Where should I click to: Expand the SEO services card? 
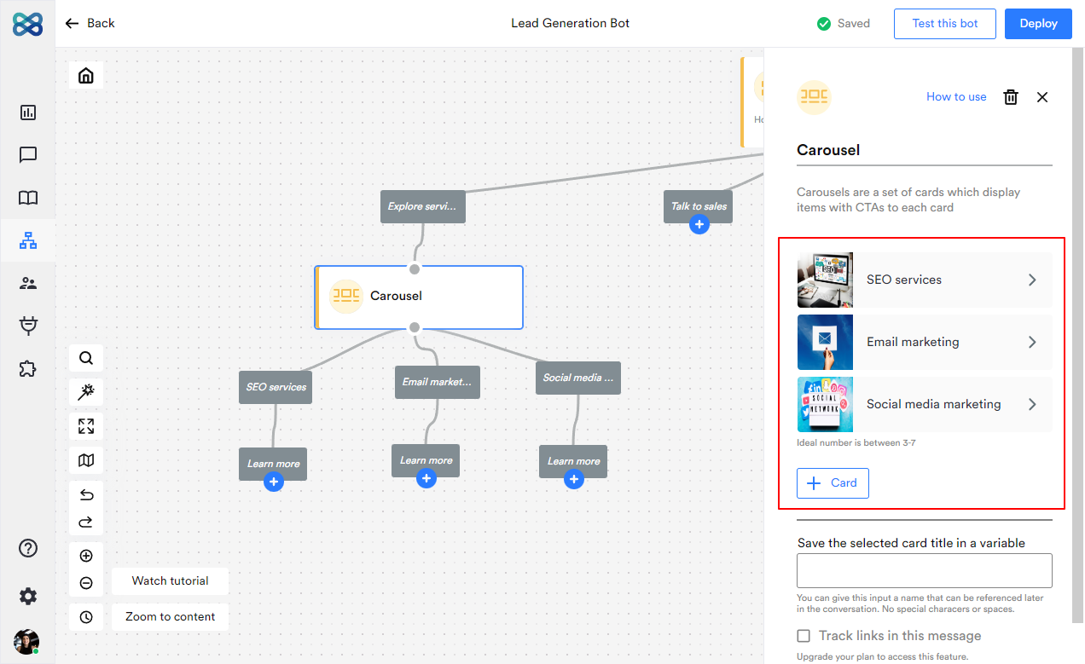1031,280
